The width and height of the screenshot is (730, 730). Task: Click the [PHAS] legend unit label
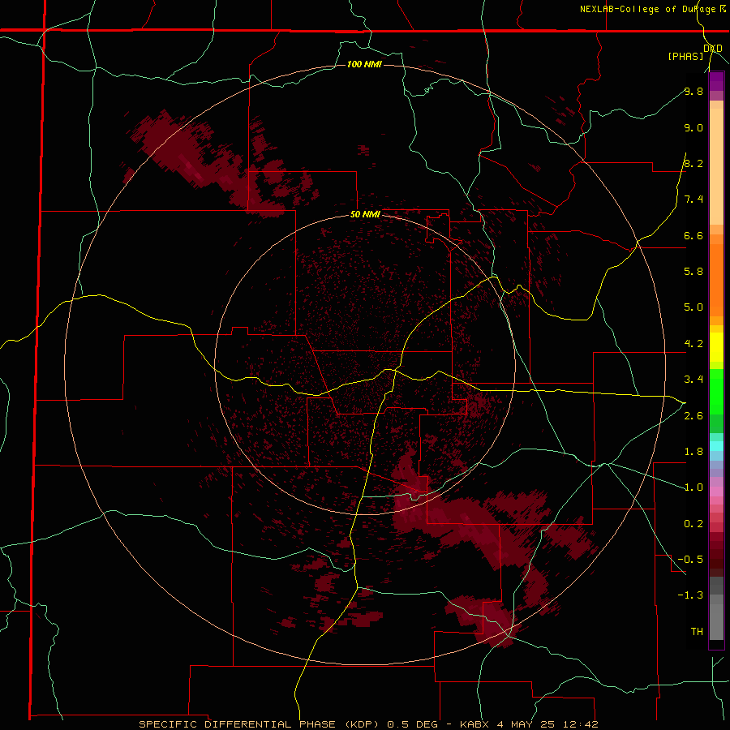[x=685, y=56]
